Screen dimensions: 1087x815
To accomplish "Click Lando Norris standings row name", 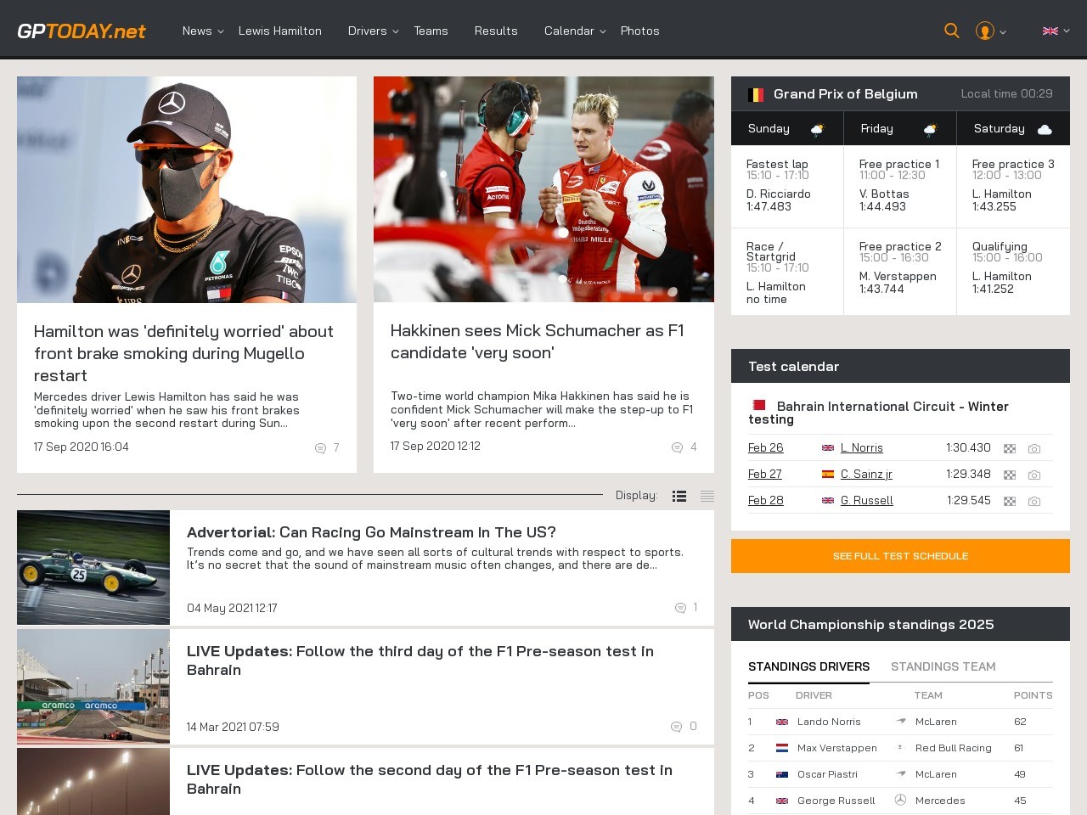I will click(x=829, y=722).
